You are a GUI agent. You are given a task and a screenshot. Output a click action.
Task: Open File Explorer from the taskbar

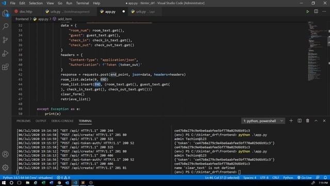tap(27, 183)
